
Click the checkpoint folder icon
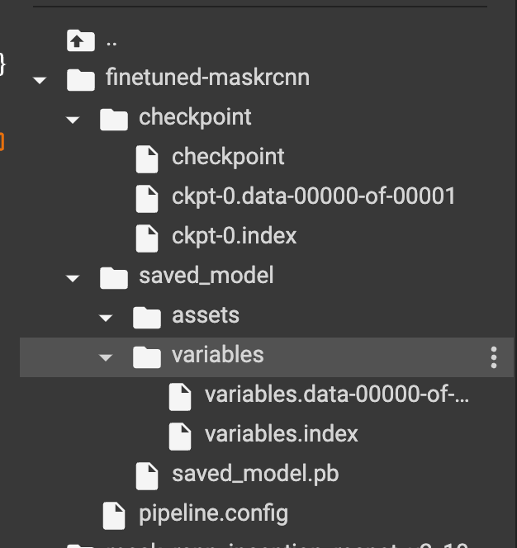coord(114,120)
